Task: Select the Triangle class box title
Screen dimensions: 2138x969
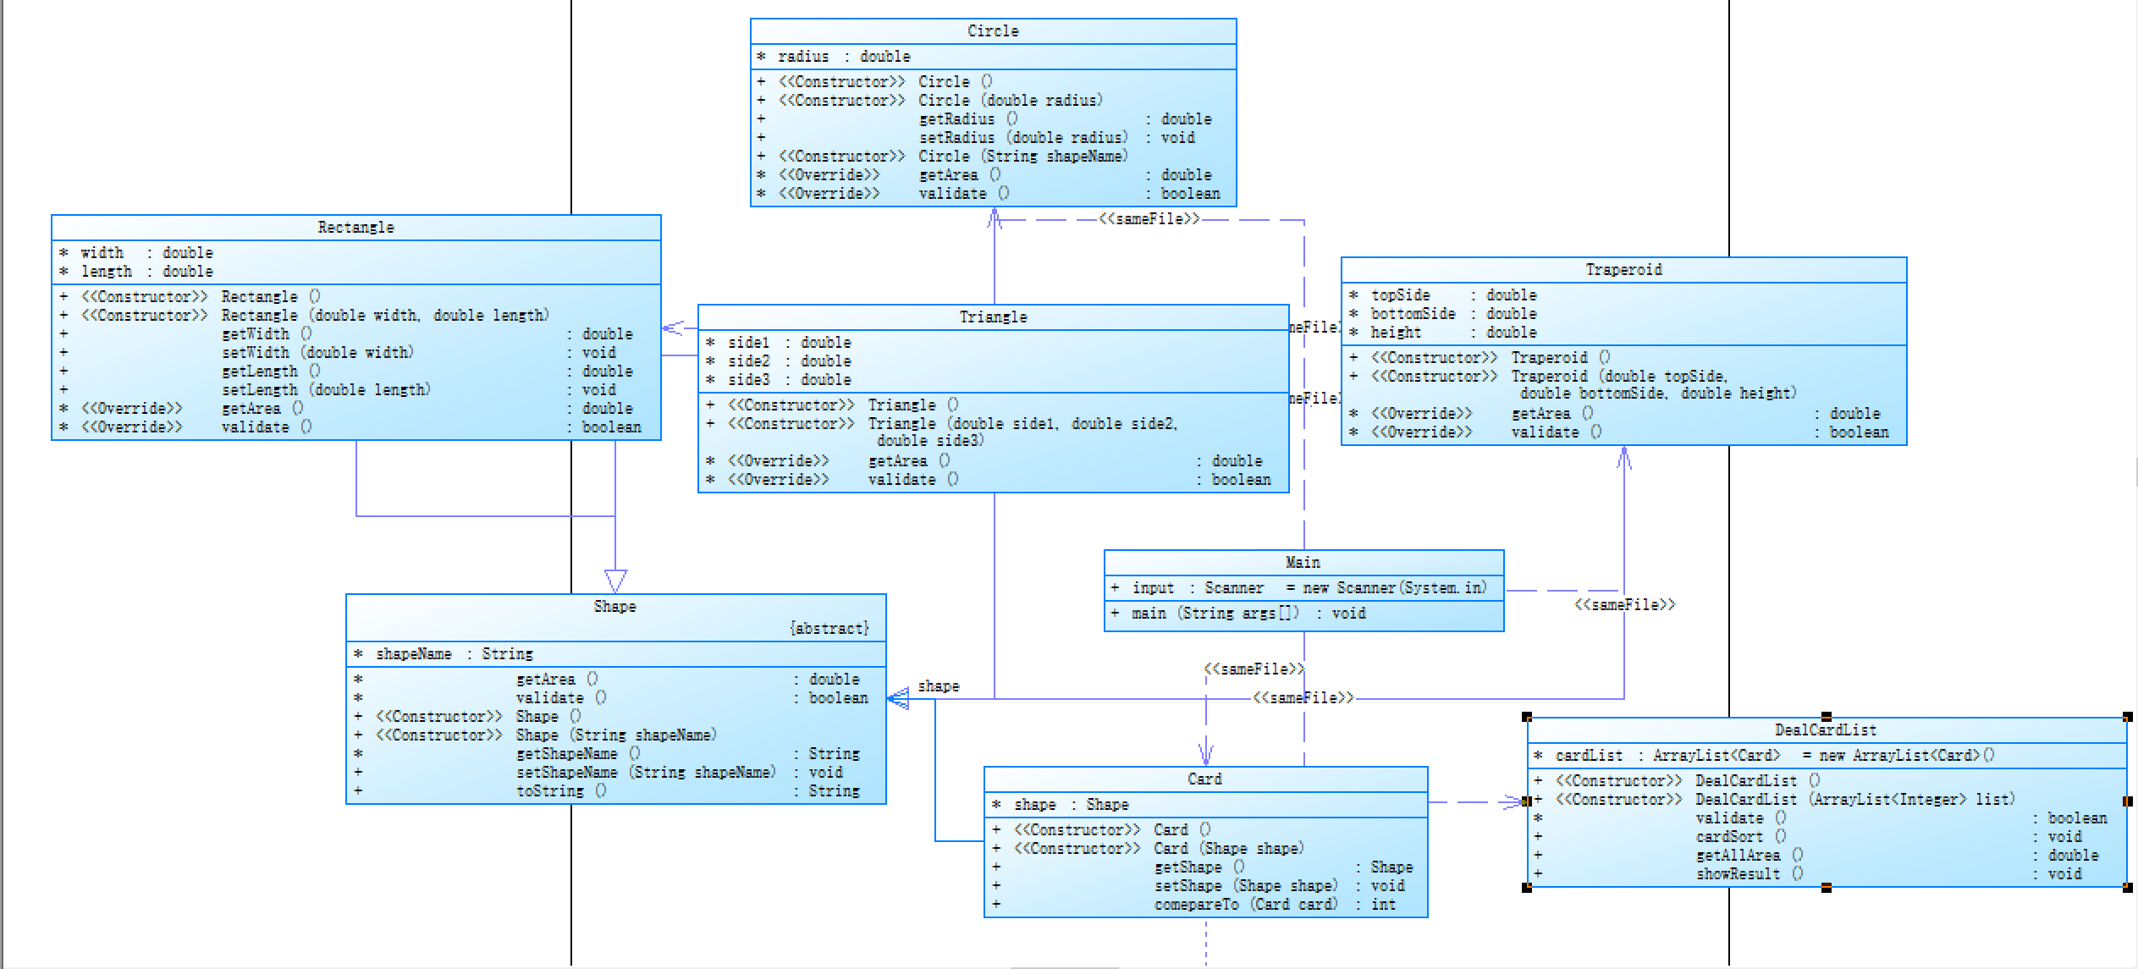Action: click(993, 317)
